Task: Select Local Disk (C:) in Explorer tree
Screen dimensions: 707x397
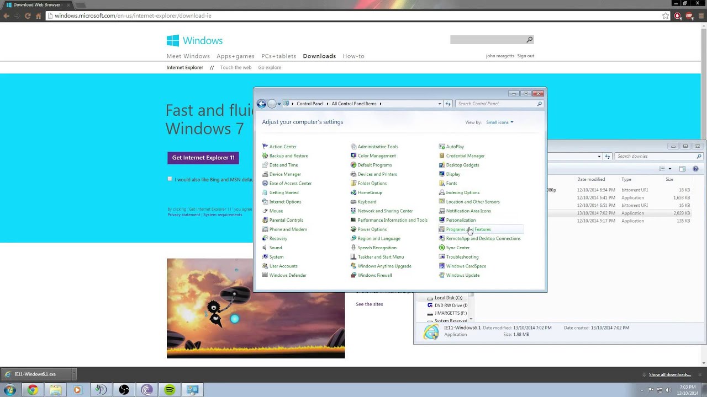Action: coord(448,298)
